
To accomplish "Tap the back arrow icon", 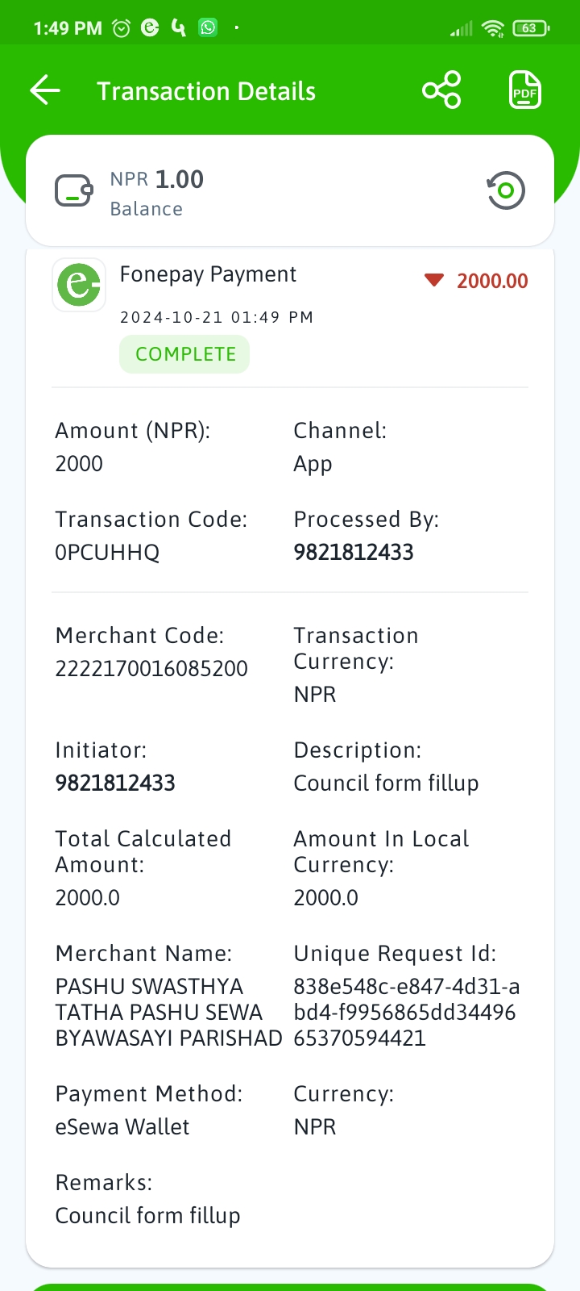I will click(x=45, y=90).
